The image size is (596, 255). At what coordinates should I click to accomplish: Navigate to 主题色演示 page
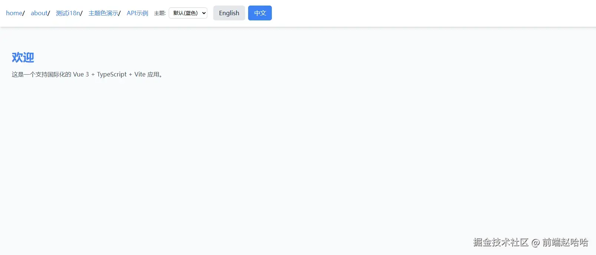[103, 13]
